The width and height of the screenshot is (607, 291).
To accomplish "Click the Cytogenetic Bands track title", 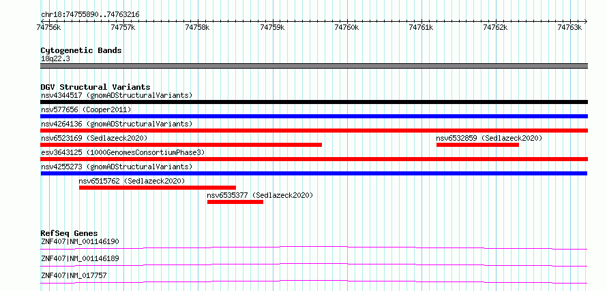I will (x=81, y=50).
